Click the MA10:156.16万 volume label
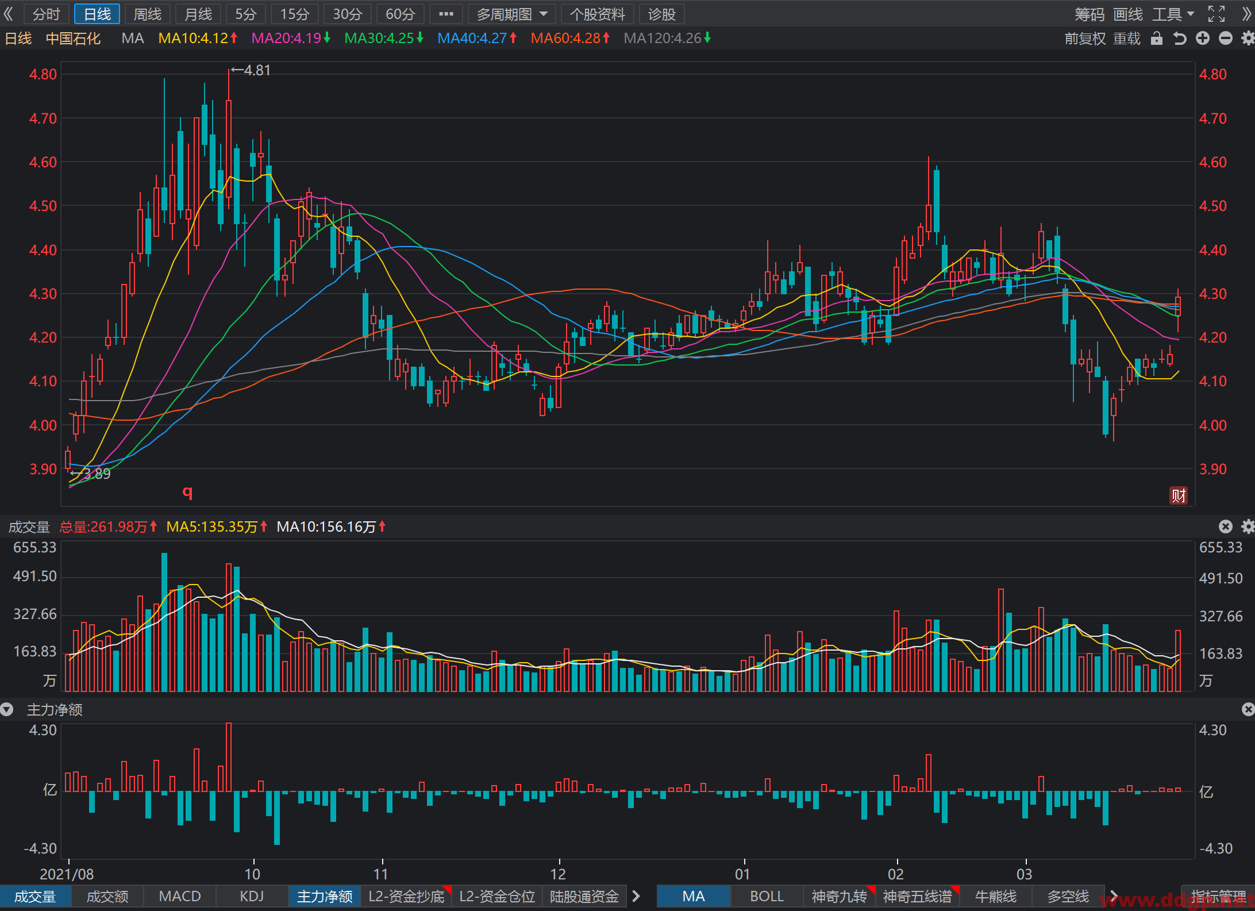Viewport: 1255px width, 911px height. pyautogui.click(x=331, y=526)
